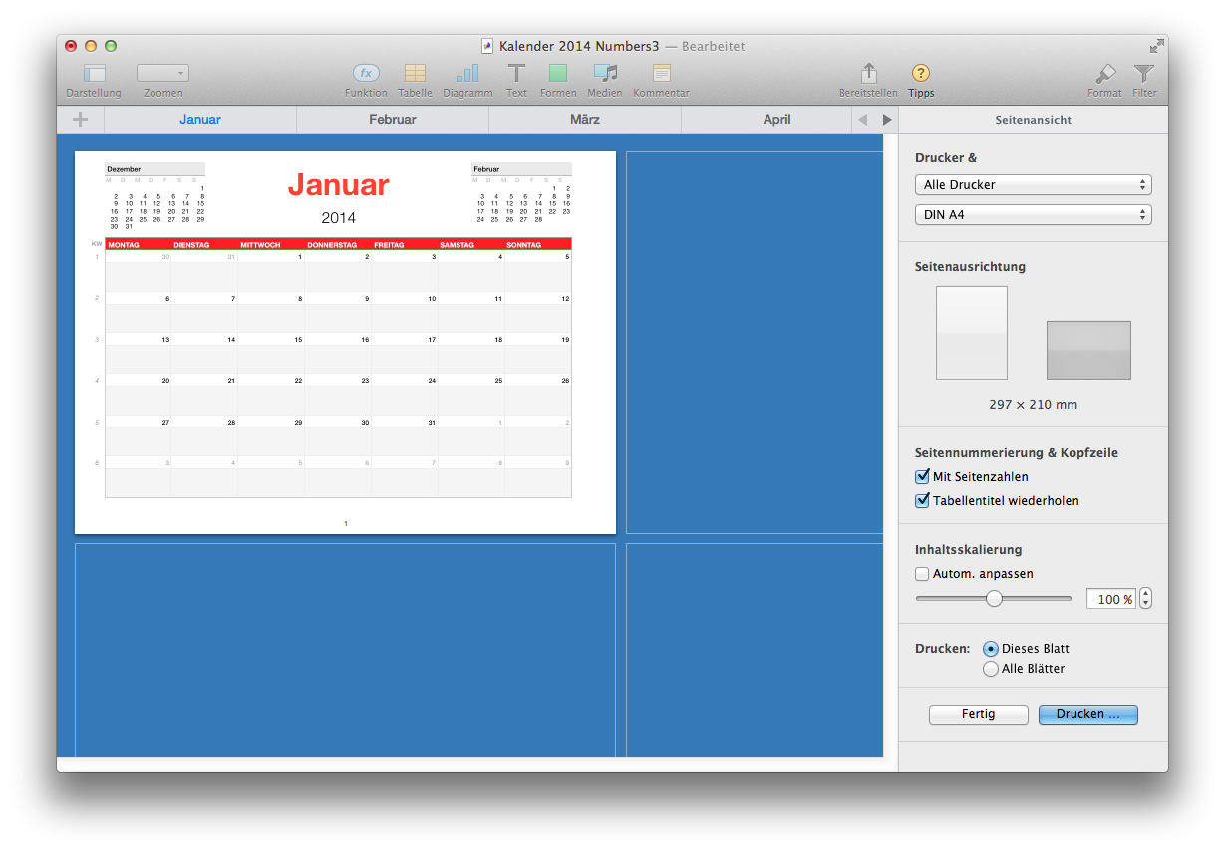Expand the DIN A4 paper size dropdown
Image resolution: width=1225 pixels, height=851 pixels.
1033,215
